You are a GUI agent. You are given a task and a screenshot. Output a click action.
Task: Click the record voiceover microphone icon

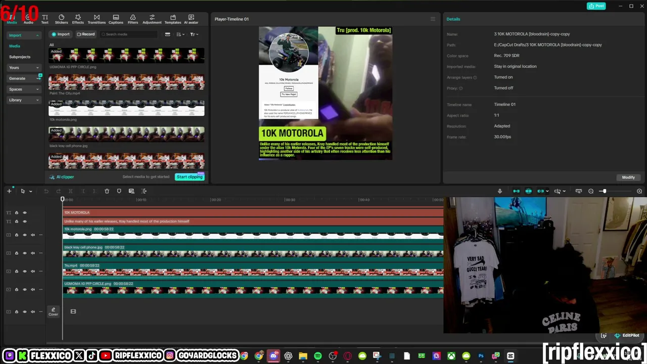[x=500, y=191]
